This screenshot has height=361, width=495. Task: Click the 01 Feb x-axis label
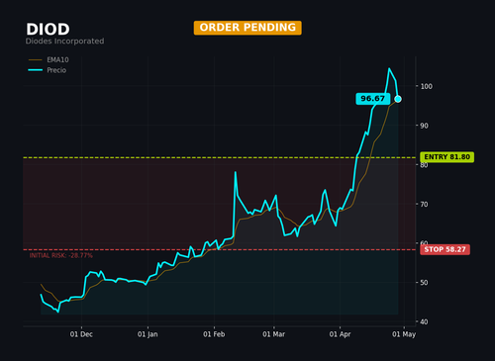pos(214,334)
